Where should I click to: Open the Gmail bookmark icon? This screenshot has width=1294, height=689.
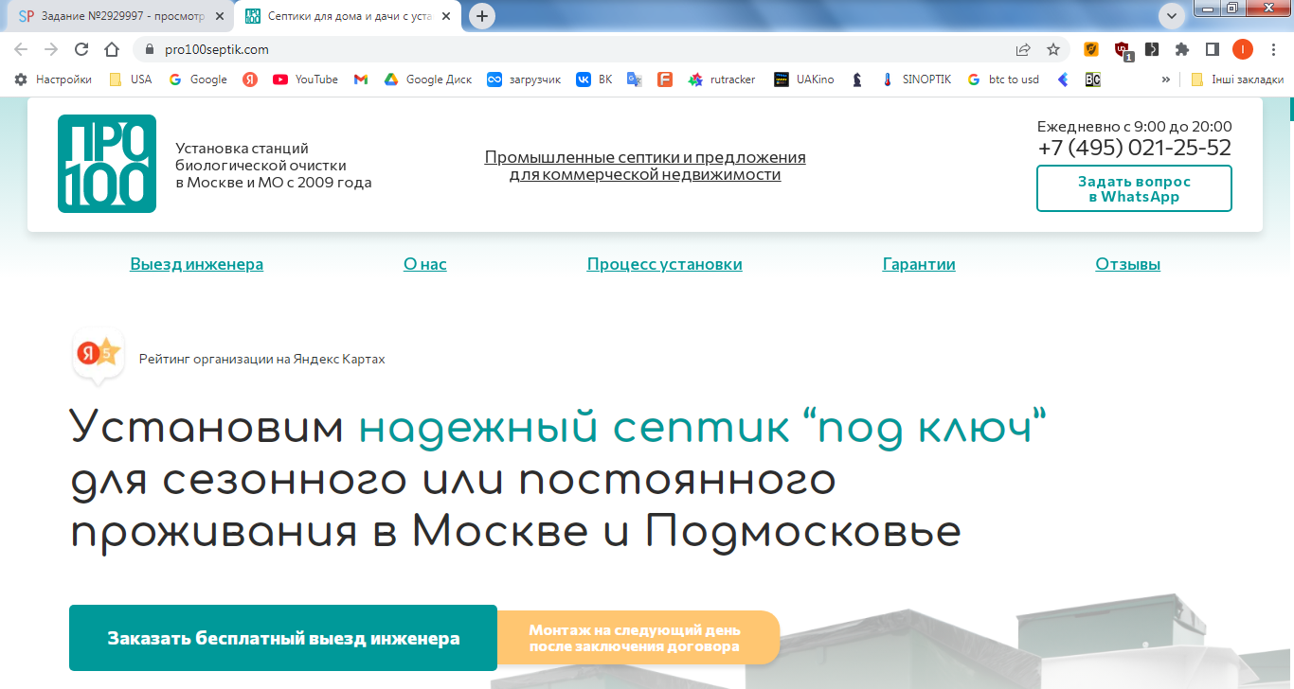[x=361, y=79]
